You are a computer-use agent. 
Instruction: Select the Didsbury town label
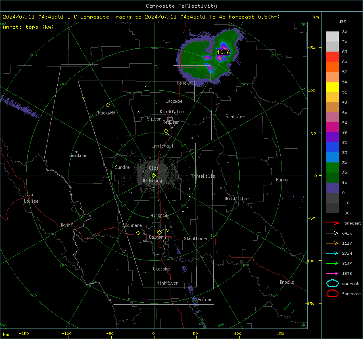[152, 181]
